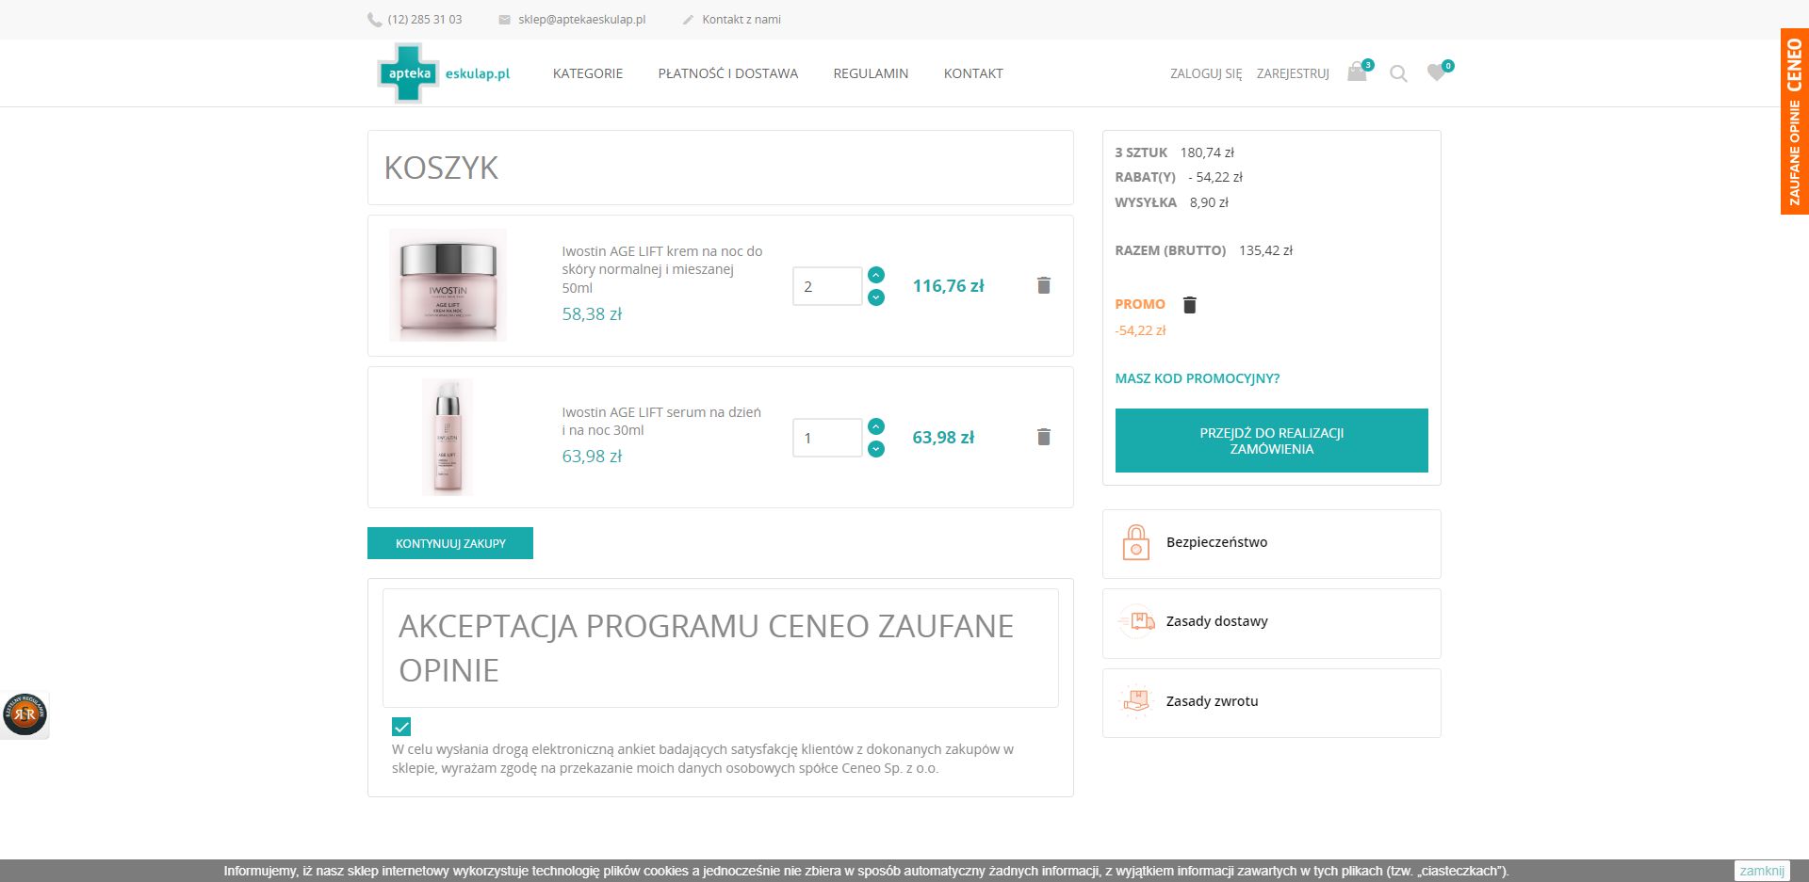Click the phone icon in top bar
The image size is (1809, 882).
[x=374, y=20]
